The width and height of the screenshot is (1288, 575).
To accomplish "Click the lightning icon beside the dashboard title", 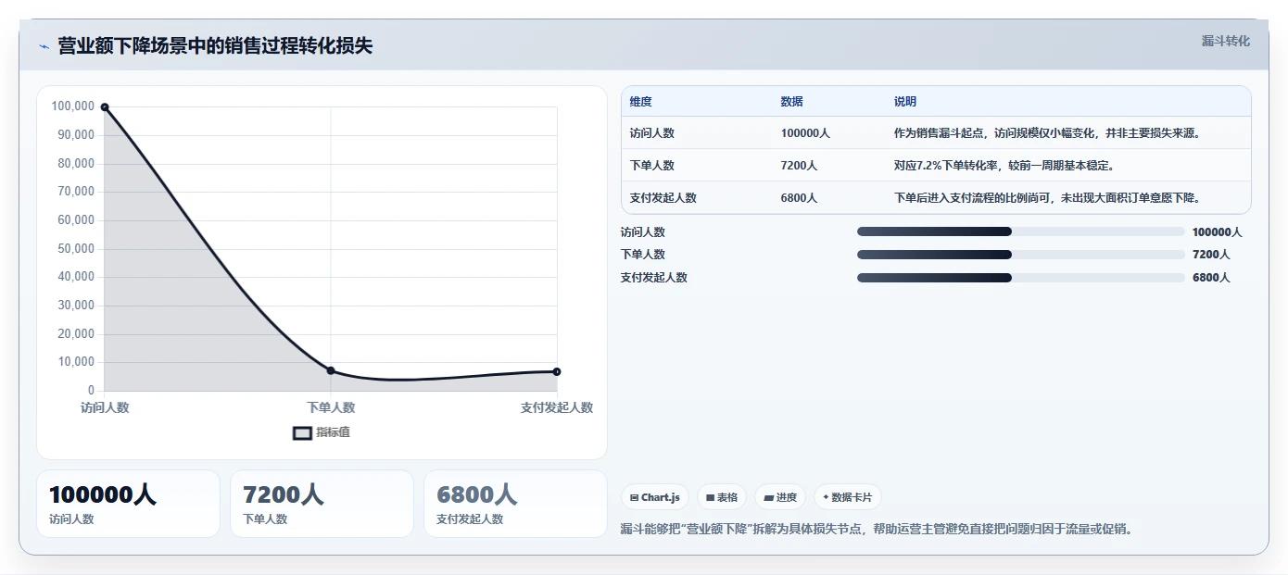I will coord(44,46).
